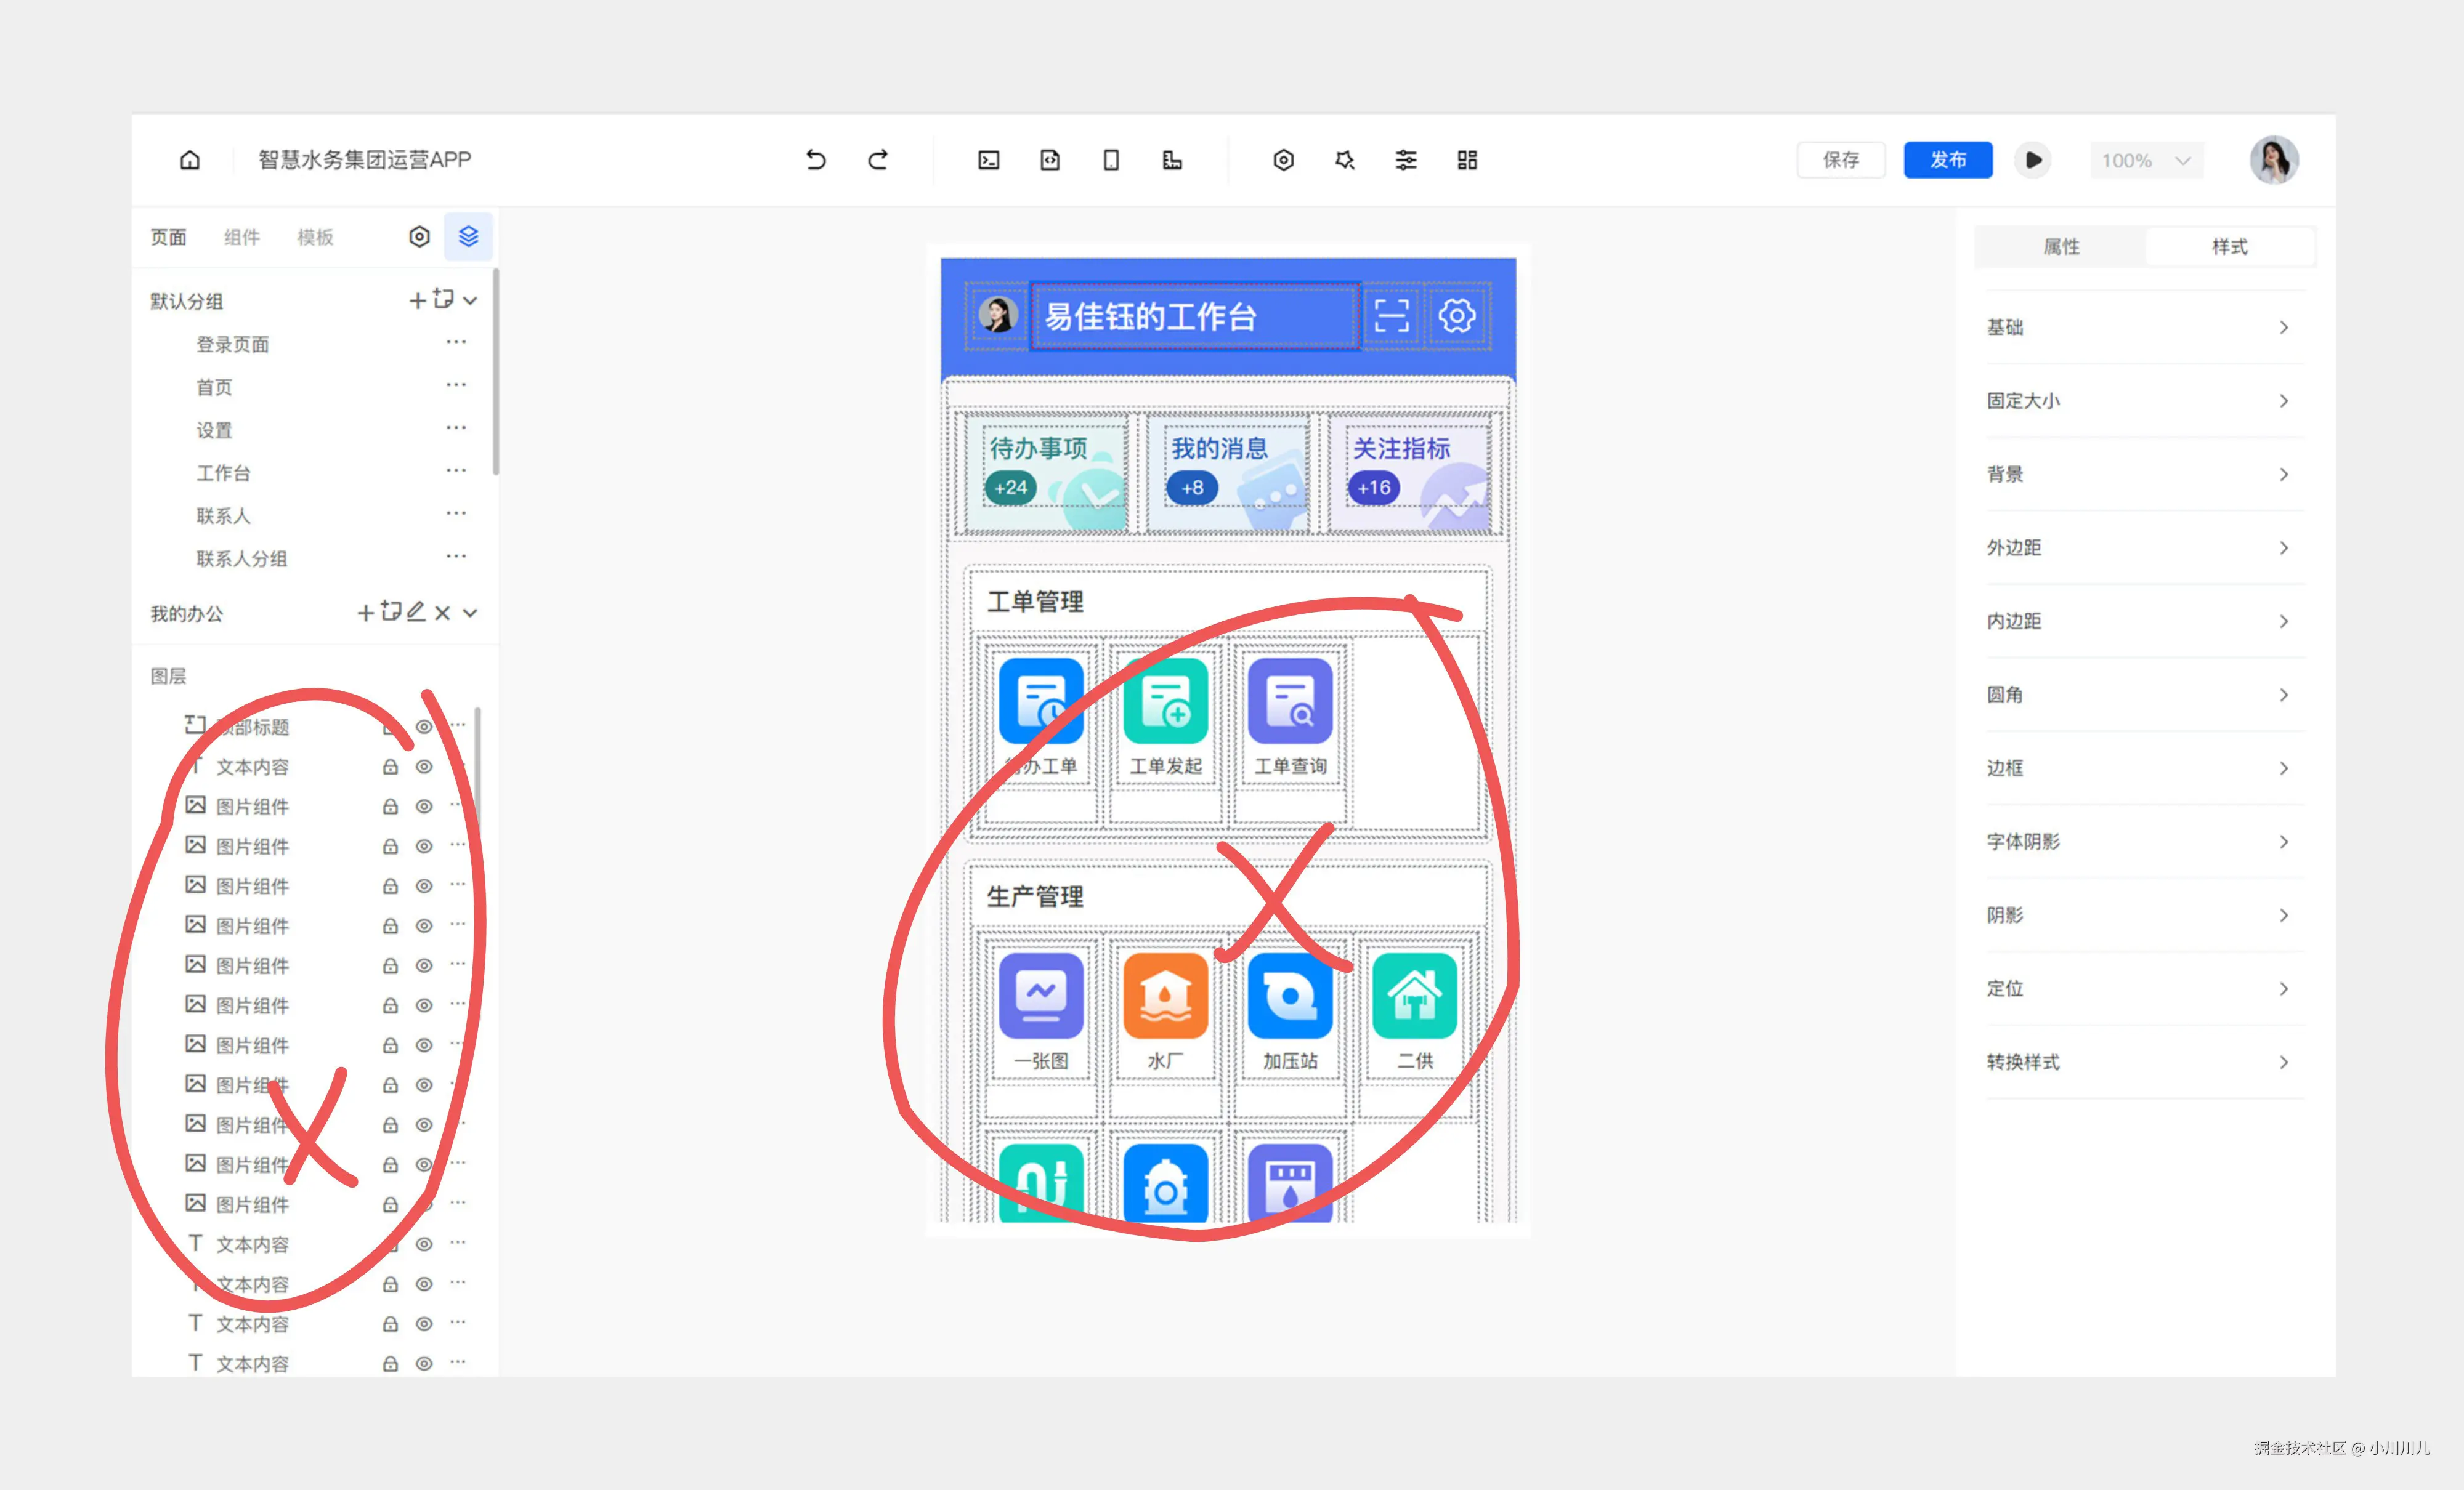Hide the last 文本内容 layer via its eye icon
Screen dimensions: 2464x1490
[x=424, y=1363]
